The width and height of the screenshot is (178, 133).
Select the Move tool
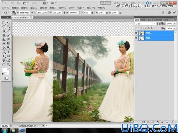(x=8, y=23)
